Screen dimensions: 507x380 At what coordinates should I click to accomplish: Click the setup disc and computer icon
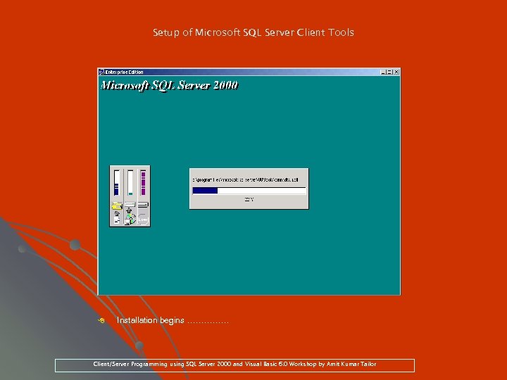coord(130,219)
